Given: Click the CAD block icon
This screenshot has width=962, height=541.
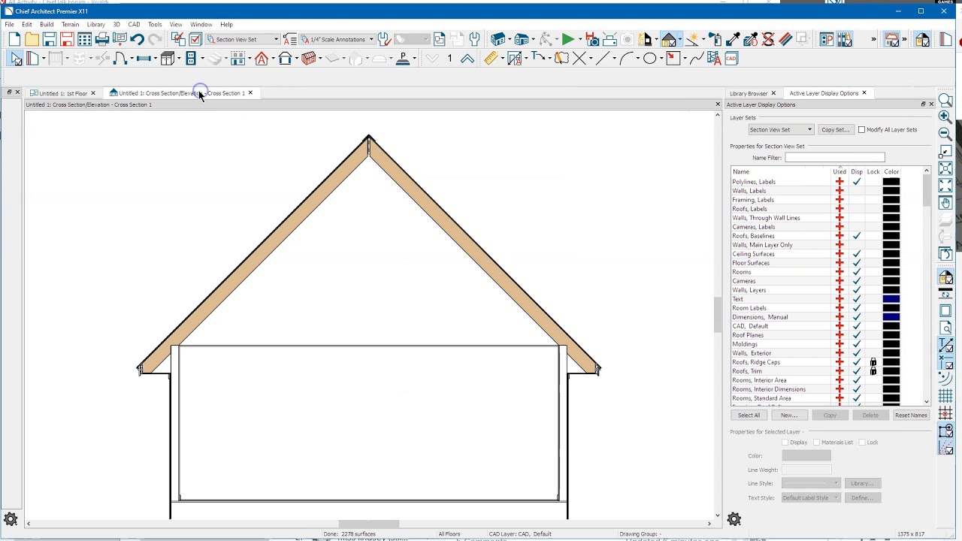Looking at the screenshot, I should click(x=731, y=59).
